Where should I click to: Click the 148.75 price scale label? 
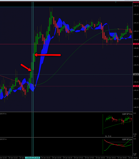pyautogui.click(x=136, y=65)
